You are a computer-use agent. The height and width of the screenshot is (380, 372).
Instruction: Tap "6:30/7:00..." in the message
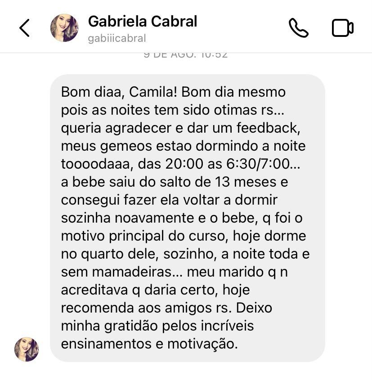(263, 164)
